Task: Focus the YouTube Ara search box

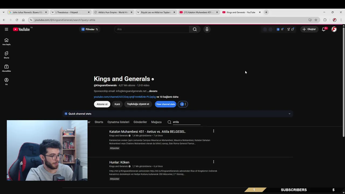Action: [152, 29]
